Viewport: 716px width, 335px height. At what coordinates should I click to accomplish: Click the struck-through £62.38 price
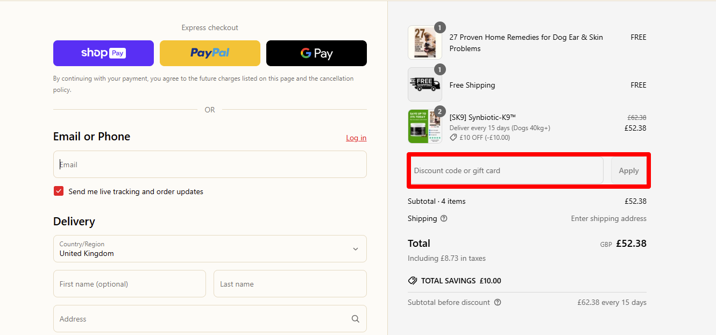pos(637,117)
